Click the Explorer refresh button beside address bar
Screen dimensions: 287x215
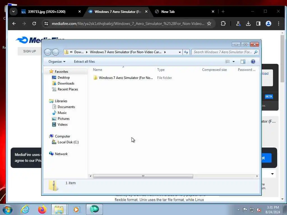186,52
